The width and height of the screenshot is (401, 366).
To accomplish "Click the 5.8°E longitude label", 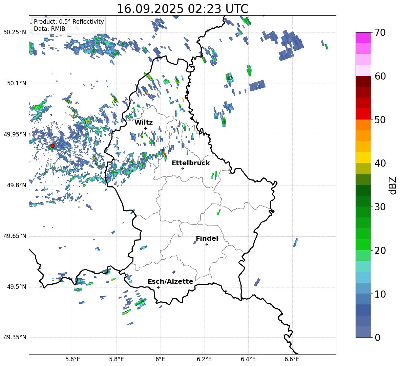I will tap(117, 359).
